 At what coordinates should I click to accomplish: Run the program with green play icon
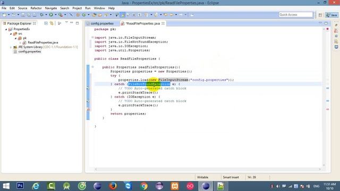click(x=51, y=15)
